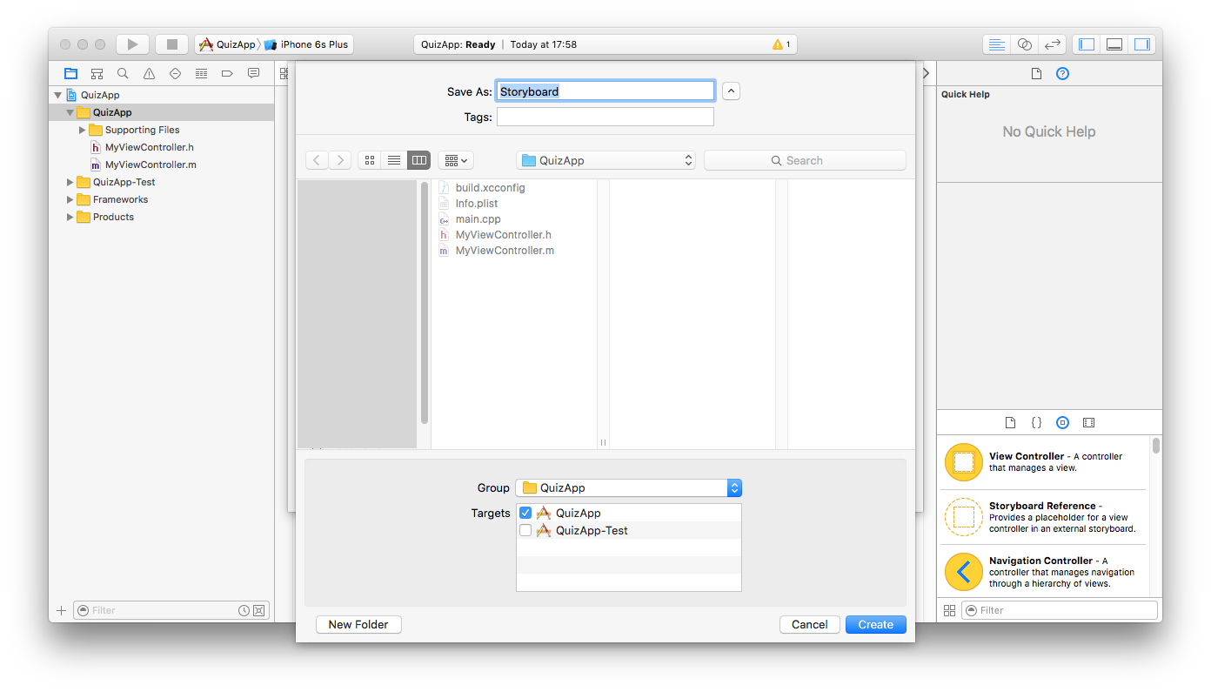Viewport: 1211px width, 692px height.
Task: Switch save dialog to list view
Action: tap(394, 160)
